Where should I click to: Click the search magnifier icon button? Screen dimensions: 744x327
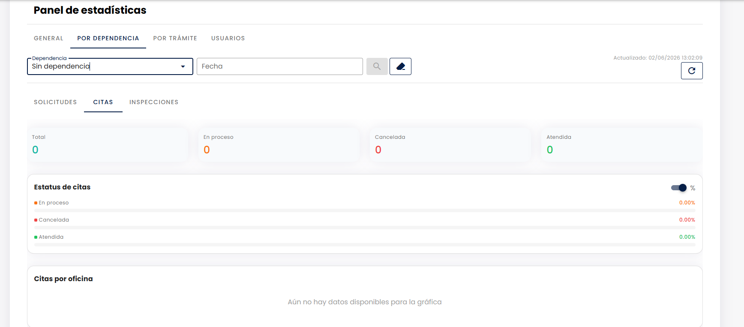pos(377,66)
